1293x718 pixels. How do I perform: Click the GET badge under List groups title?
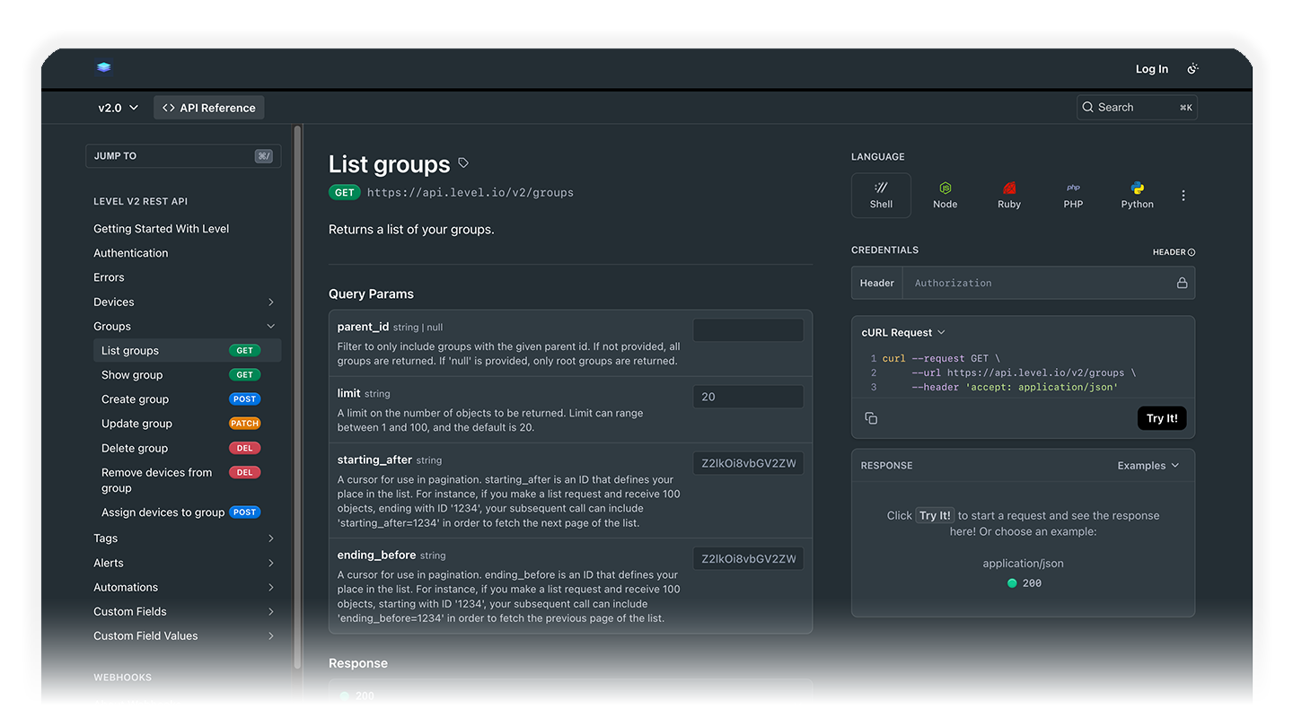pyautogui.click(x=345, y=192)
